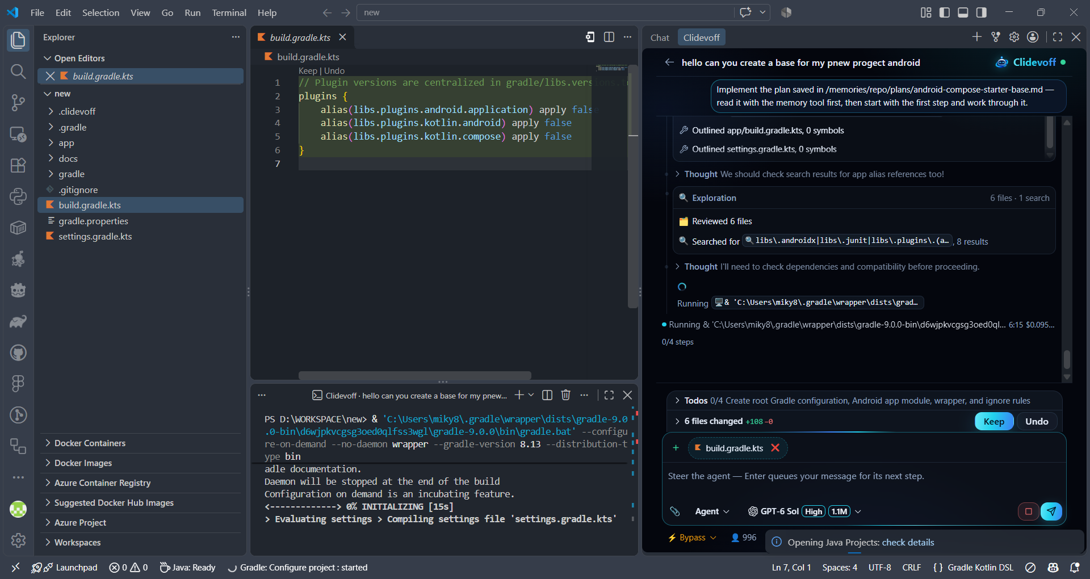Click the chat panel vertical scrollbar thumb

tap(1067, 359)
